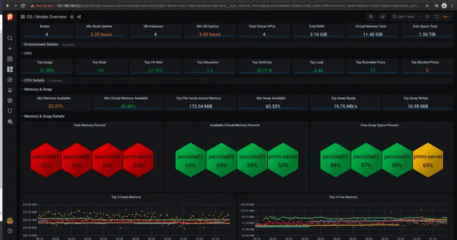Share the dashboard via share icon
The height and width of the screenshot is (240, 457).
(79, 17)
